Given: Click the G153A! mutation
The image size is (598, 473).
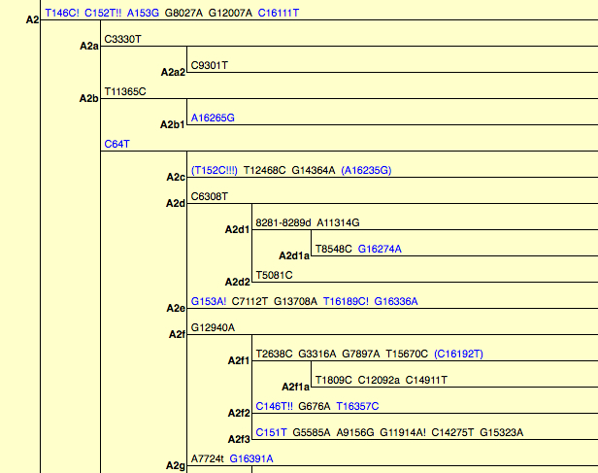Looking at the screenshot, I should (208, 301).
